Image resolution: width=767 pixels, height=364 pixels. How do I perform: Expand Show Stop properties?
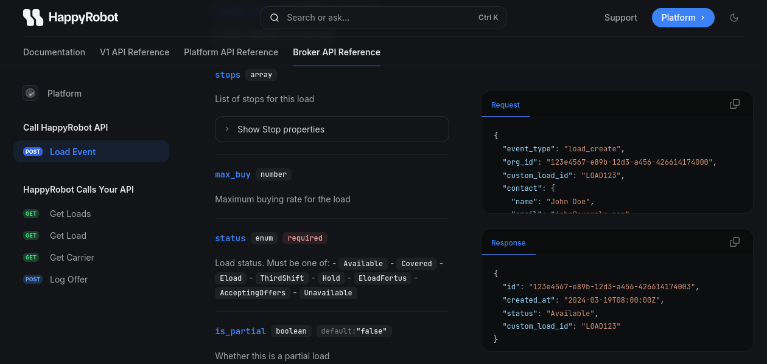(332, 129)
